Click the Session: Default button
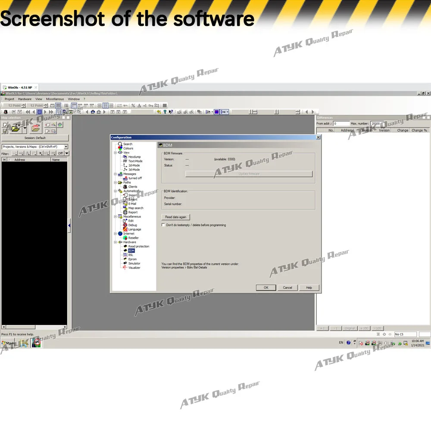Viewport: 431px width, 431px height. tap(35, 138)
